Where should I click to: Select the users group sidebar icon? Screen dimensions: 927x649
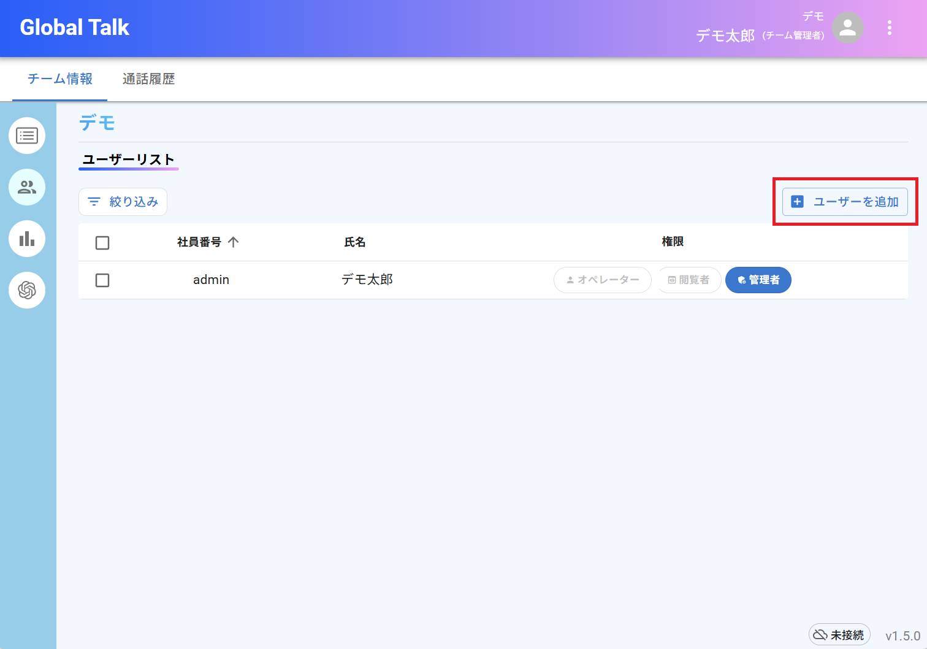[x=27, y=187]
